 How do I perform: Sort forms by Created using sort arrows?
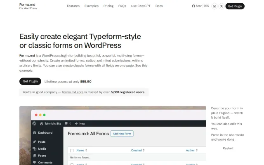click(144, 150)
